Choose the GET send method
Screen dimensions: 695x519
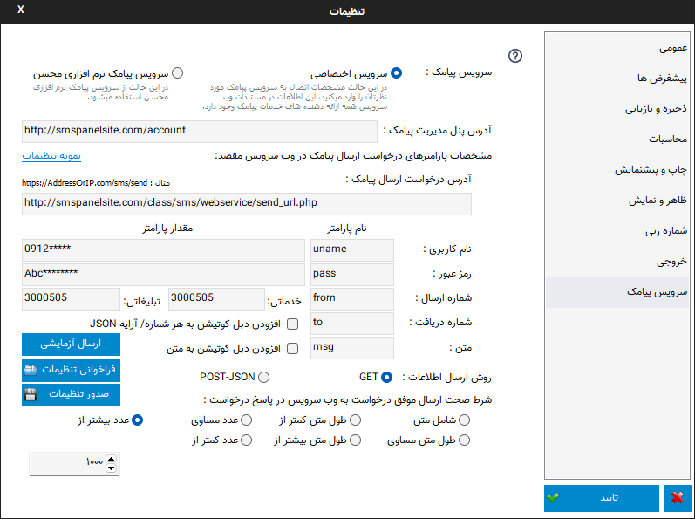click(386, 377)
